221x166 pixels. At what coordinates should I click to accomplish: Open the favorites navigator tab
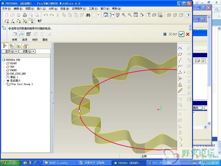pos(19,46)
